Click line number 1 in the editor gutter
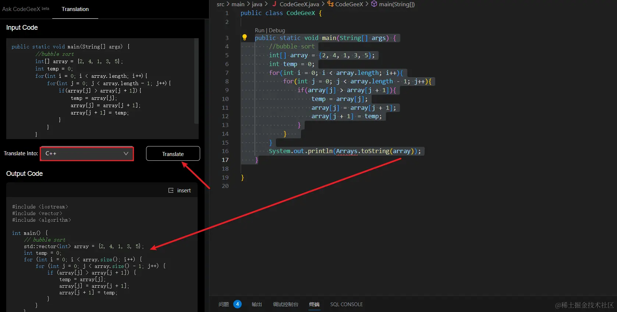The height and width of the screenshot is (312, 617). coord(227,13)
